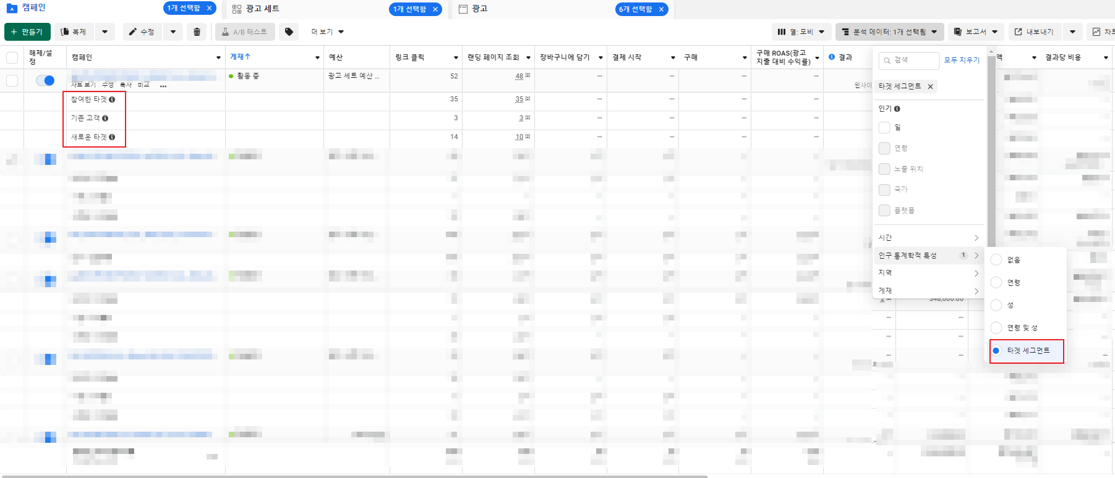
Task: Click the 수정 button
Action: (142, 32)
